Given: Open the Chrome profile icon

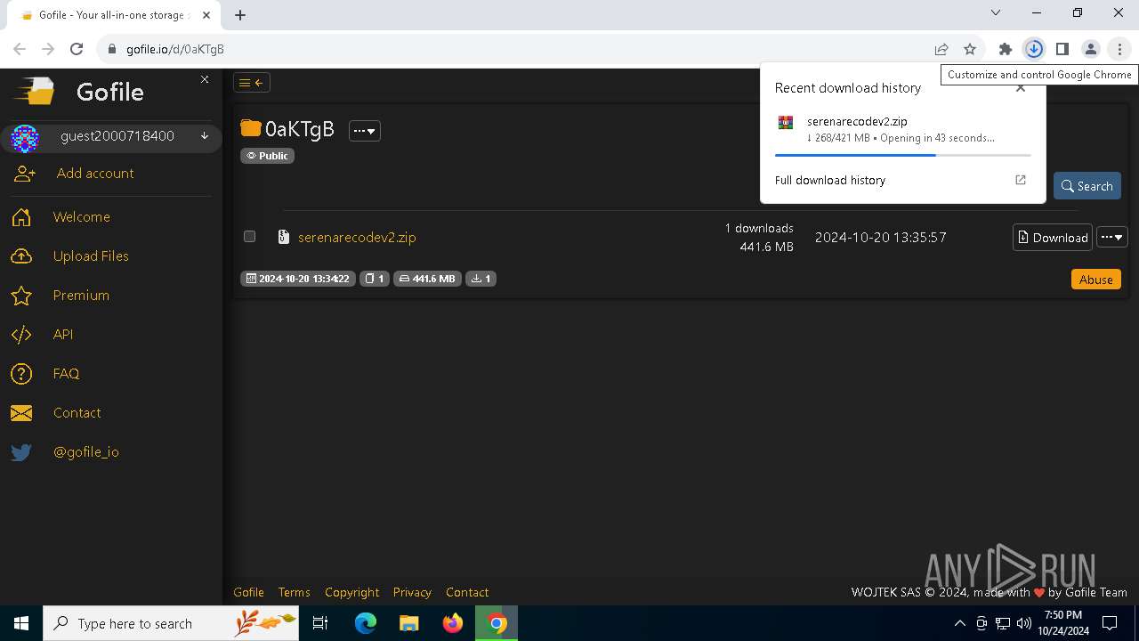Looking at the screenshot, I should (1091, 49).
